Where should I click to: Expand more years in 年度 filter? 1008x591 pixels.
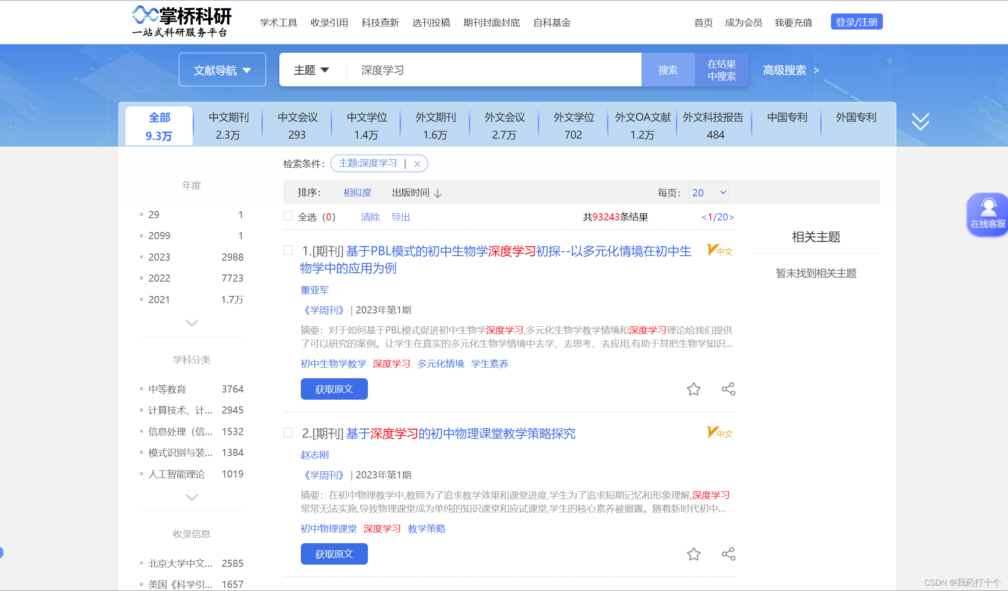click(x=191, y=323)
